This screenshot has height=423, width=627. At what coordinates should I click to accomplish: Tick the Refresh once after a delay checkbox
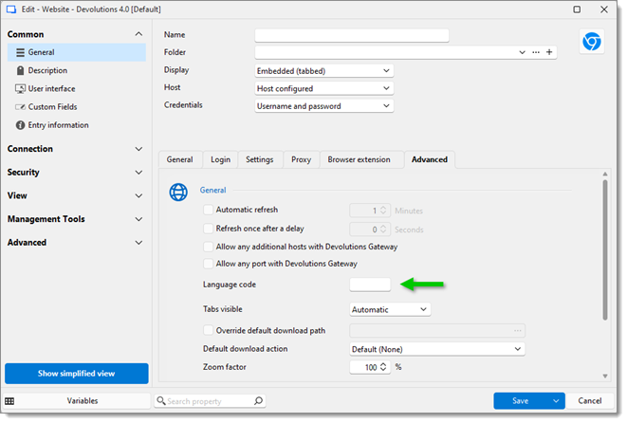pyautogui.click(x=208, y=229)
